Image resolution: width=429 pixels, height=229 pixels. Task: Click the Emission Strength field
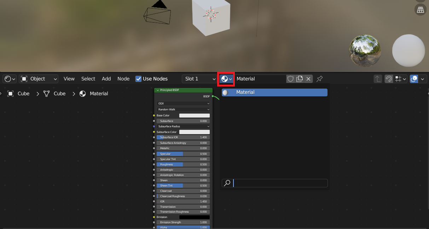183,222
